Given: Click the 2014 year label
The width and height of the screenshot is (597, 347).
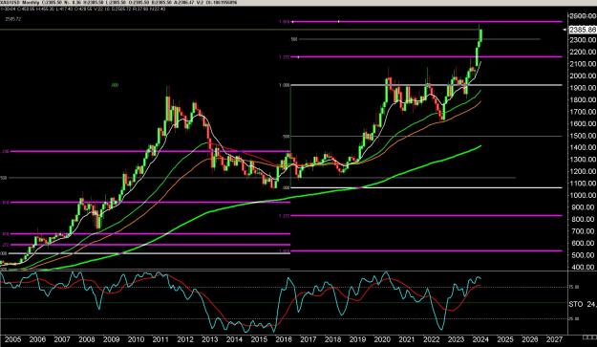Looking at the screenshot, I should coord(235,339).
